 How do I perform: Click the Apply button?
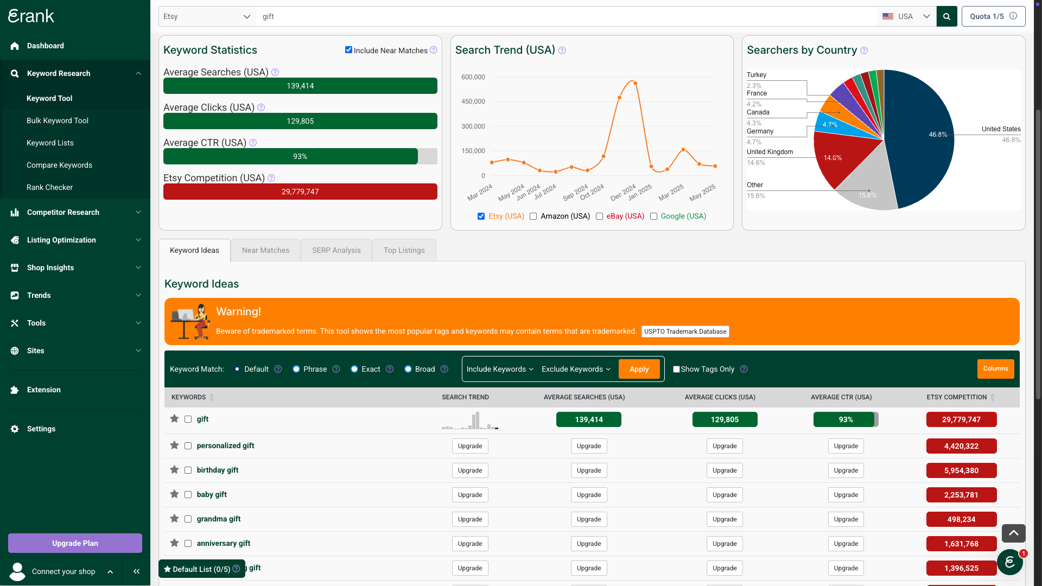click(x=639, y=369)
